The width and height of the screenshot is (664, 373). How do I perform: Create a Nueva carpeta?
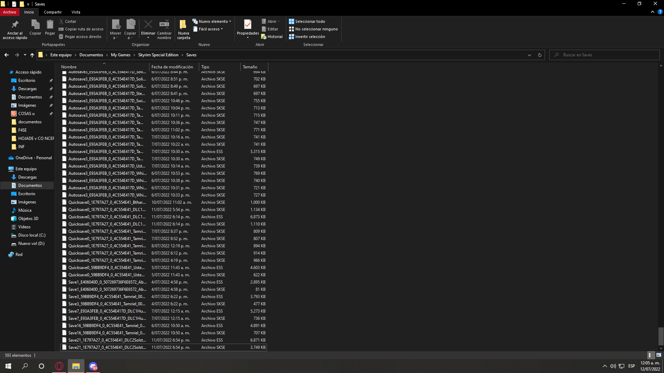pyautogui.click(x=184, y=29)
